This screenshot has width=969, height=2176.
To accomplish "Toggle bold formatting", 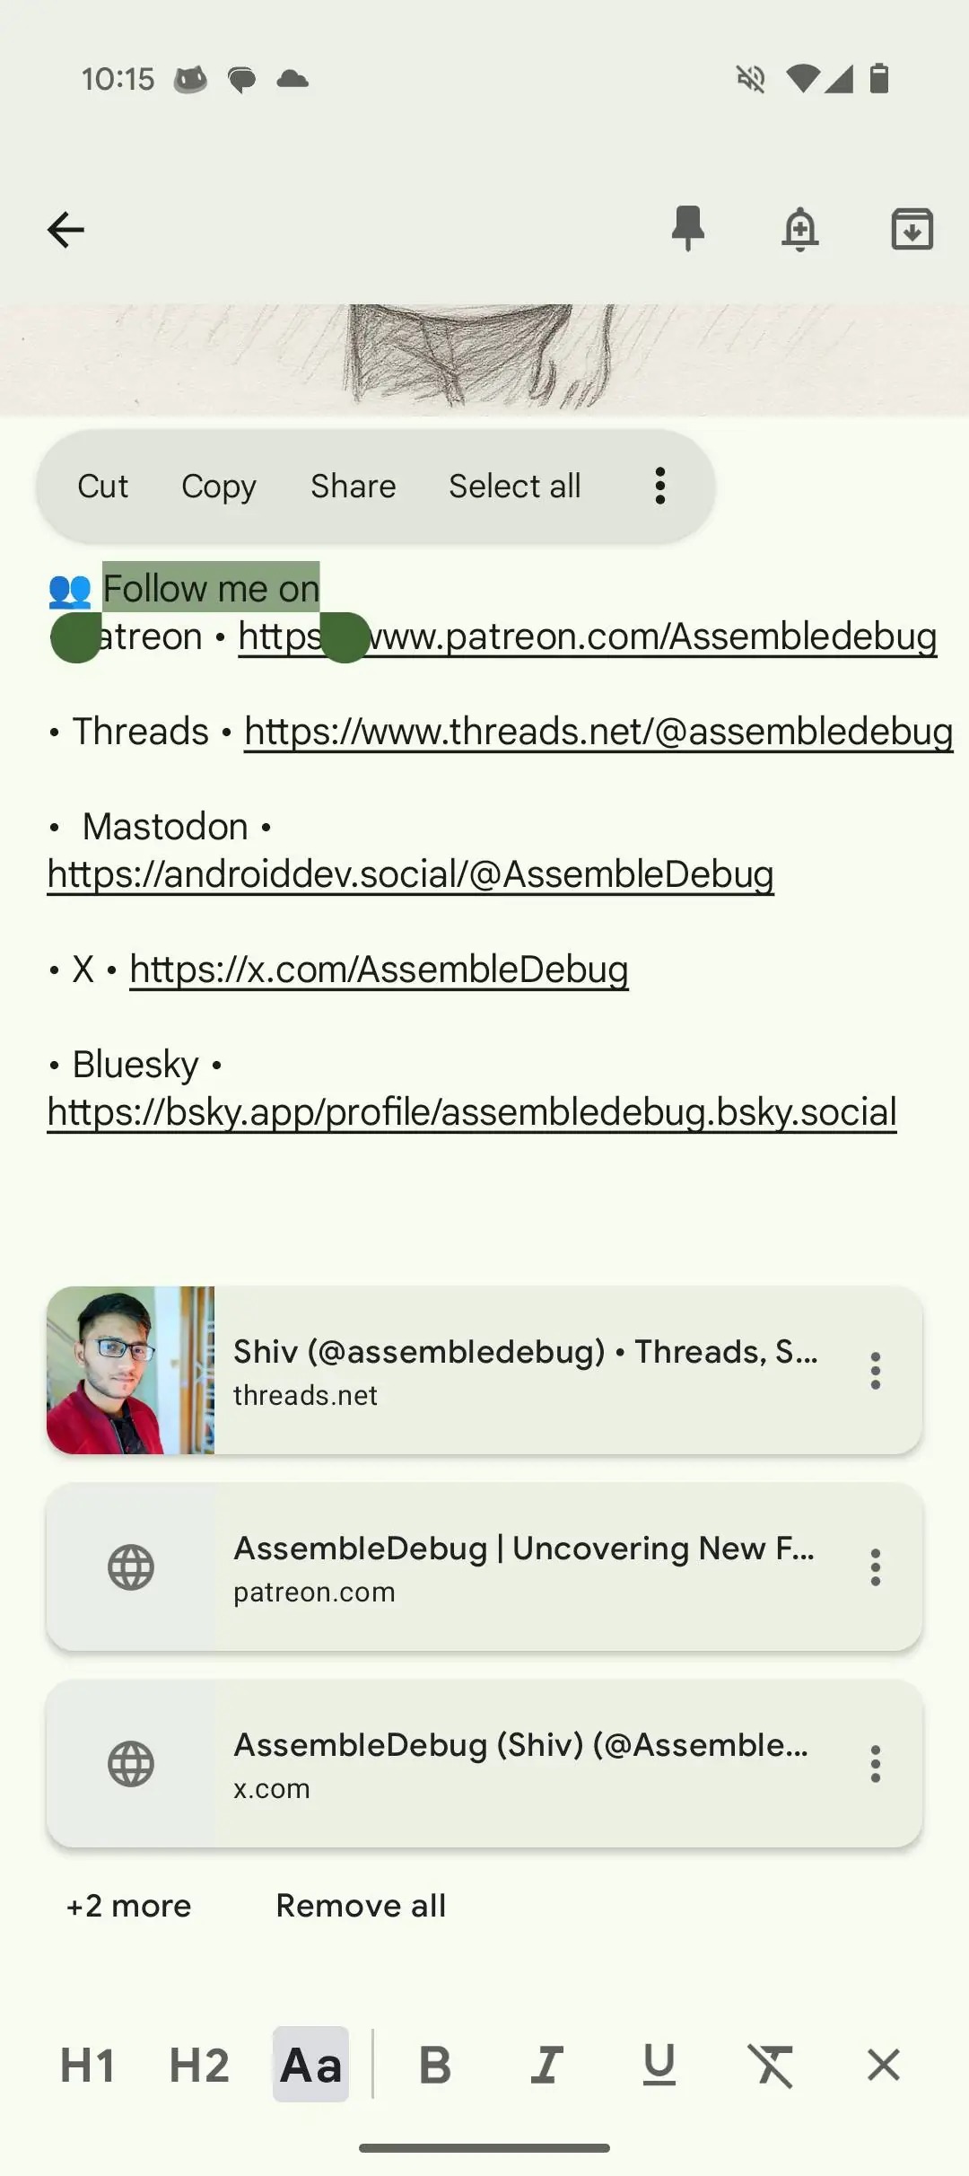I will (x=435, y=2065).
